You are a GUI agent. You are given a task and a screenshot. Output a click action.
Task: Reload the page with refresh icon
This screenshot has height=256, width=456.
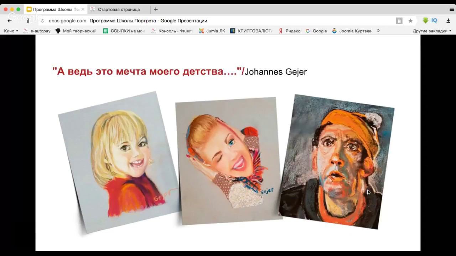(x=42, y=21)
